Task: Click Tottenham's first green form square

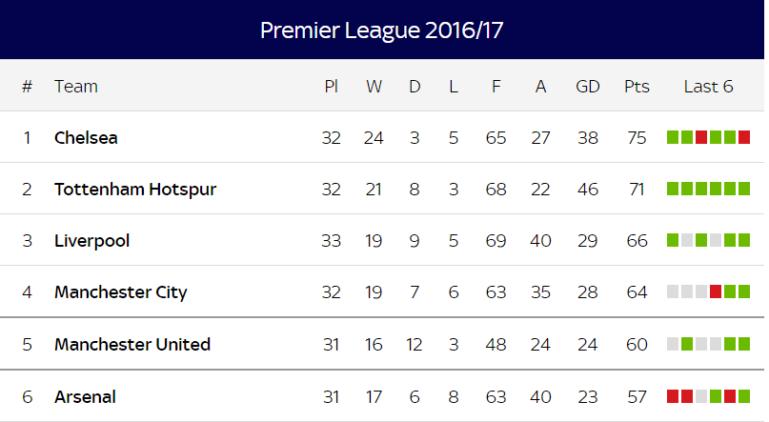Action: tap(673, 189)
